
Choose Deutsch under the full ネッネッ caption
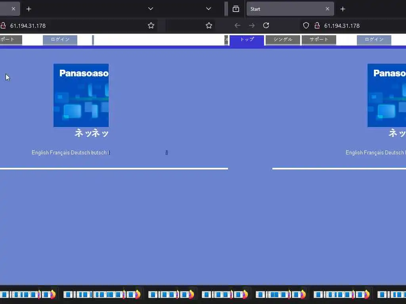[80, 152]
